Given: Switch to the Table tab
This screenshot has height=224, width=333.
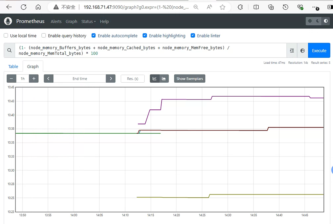Looking at the screenshot, I should point(13,67).
